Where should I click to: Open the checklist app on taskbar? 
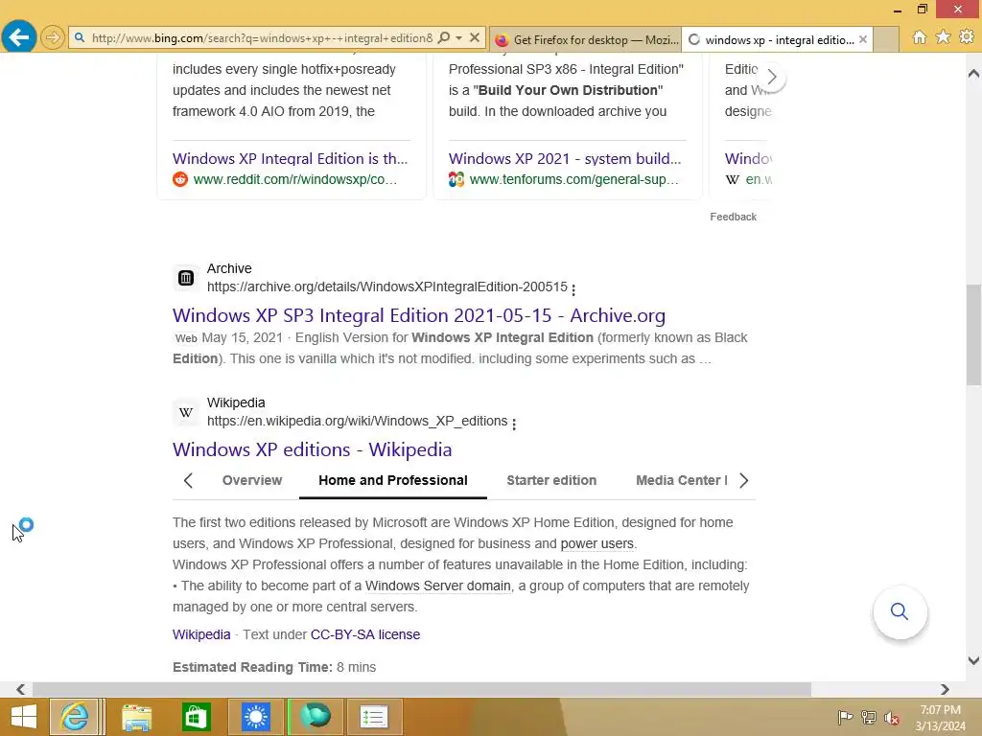[374, 717]
